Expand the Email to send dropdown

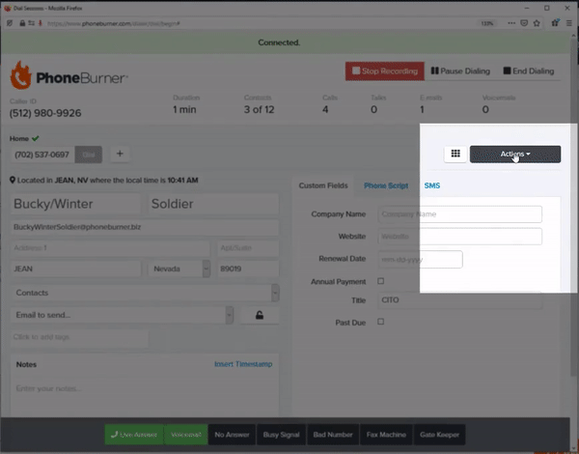pos(123,315)
